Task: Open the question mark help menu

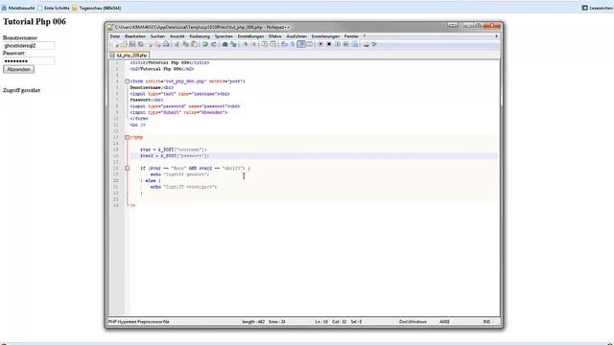Action: [x=365, y=36]
